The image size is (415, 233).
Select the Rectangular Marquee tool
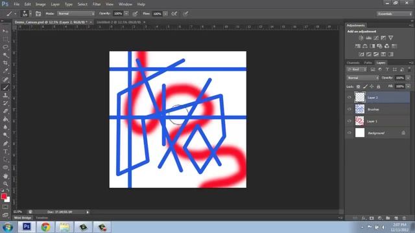5,39
